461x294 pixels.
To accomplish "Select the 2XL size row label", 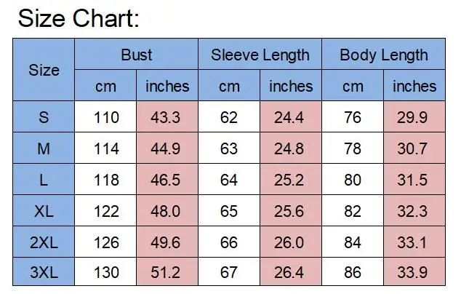I will pos(44,242).
